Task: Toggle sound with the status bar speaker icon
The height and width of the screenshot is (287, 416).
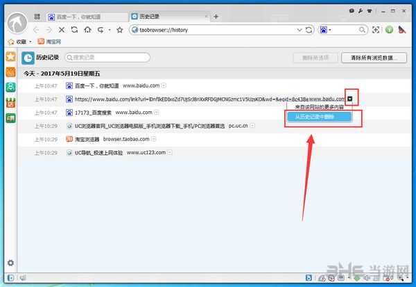Action: 367,278
